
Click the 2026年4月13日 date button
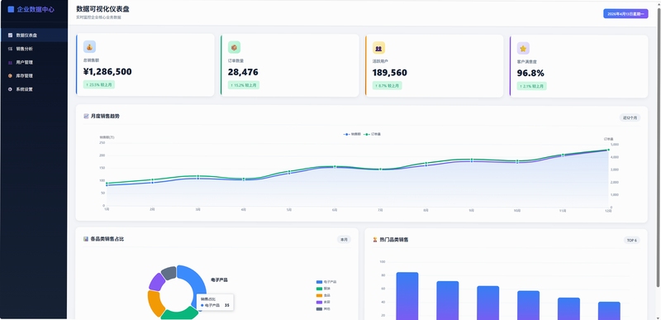(625, 14)
